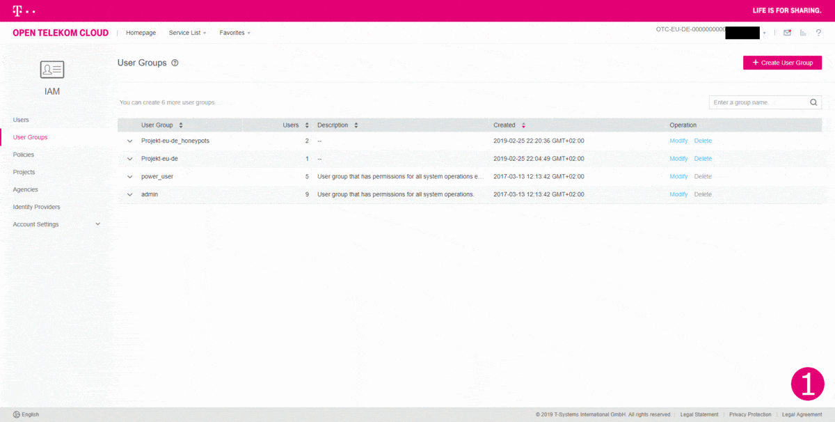The image size is (835, 422).
Task: Click the Telekom T logo in the top bar
Action: [x=15, y=10]
